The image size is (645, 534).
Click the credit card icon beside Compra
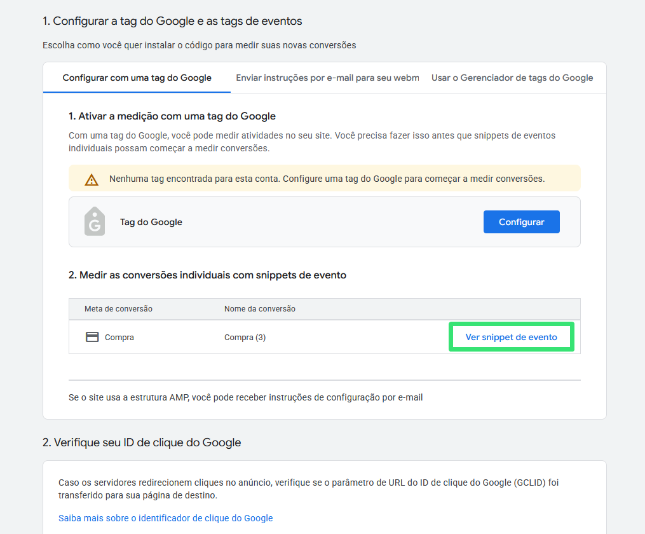(x=92, y=337)
